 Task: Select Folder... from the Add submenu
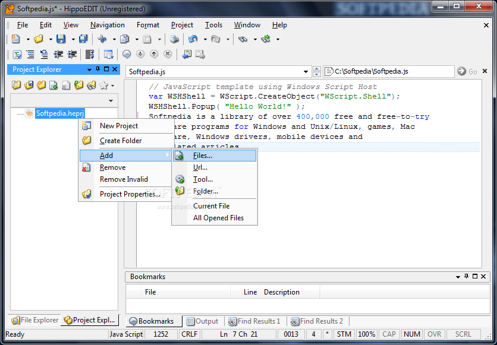tap(215, 191)
